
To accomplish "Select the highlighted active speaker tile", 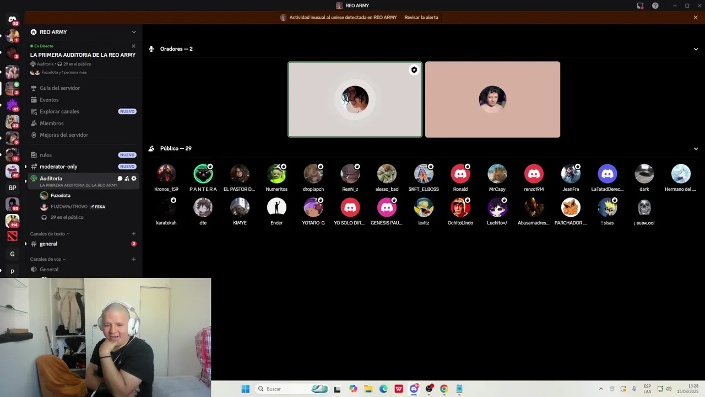I will click(x=355, y=99).
